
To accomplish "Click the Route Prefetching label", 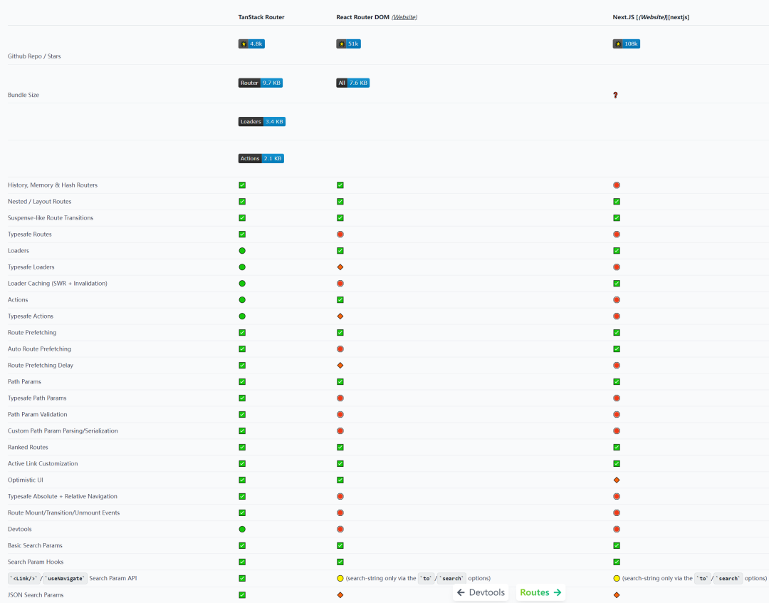I will 32,332.
